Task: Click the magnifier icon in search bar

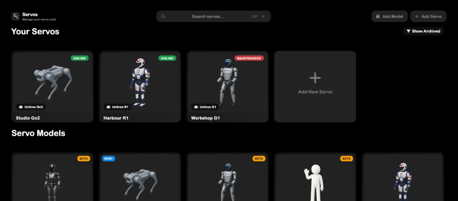Action: pos(163,16)
